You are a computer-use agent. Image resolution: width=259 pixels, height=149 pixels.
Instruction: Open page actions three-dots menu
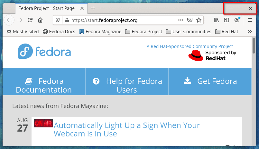[181, 20]
